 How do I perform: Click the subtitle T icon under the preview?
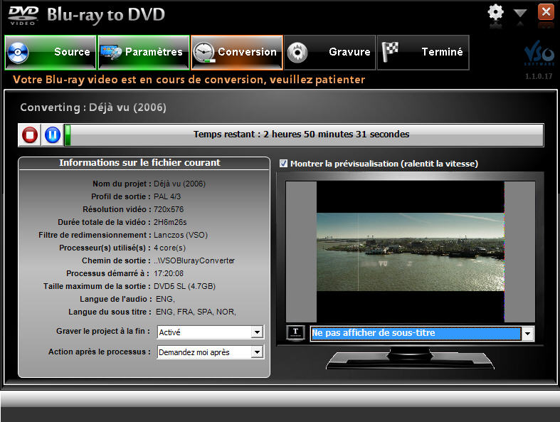[295, 333]
